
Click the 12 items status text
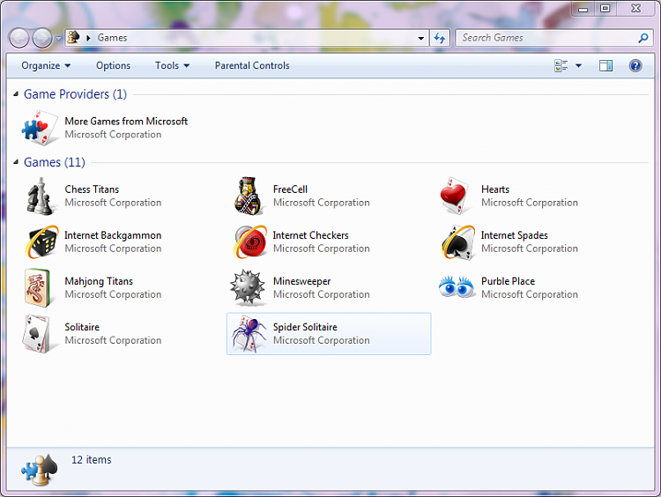(91, 459)
